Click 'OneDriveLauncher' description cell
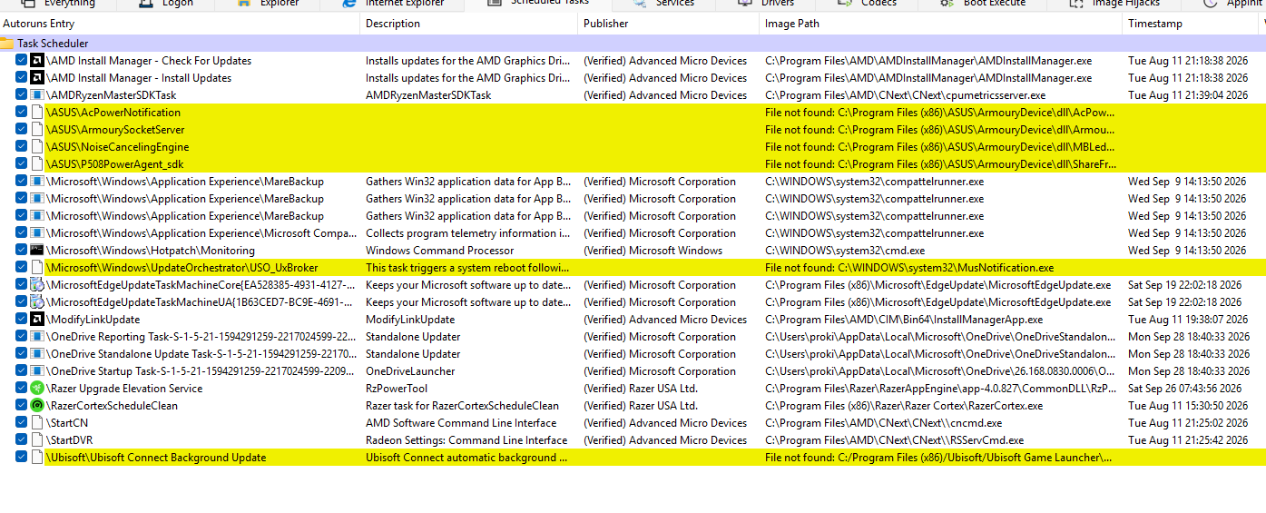 coord(410,371)
